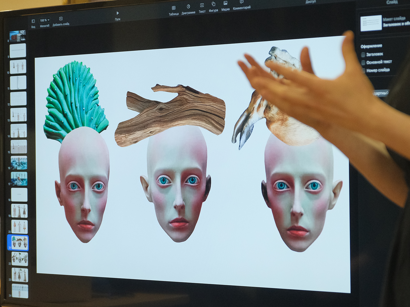
Task: Click the Вид sidebar view icon
Action: [33, 21]
